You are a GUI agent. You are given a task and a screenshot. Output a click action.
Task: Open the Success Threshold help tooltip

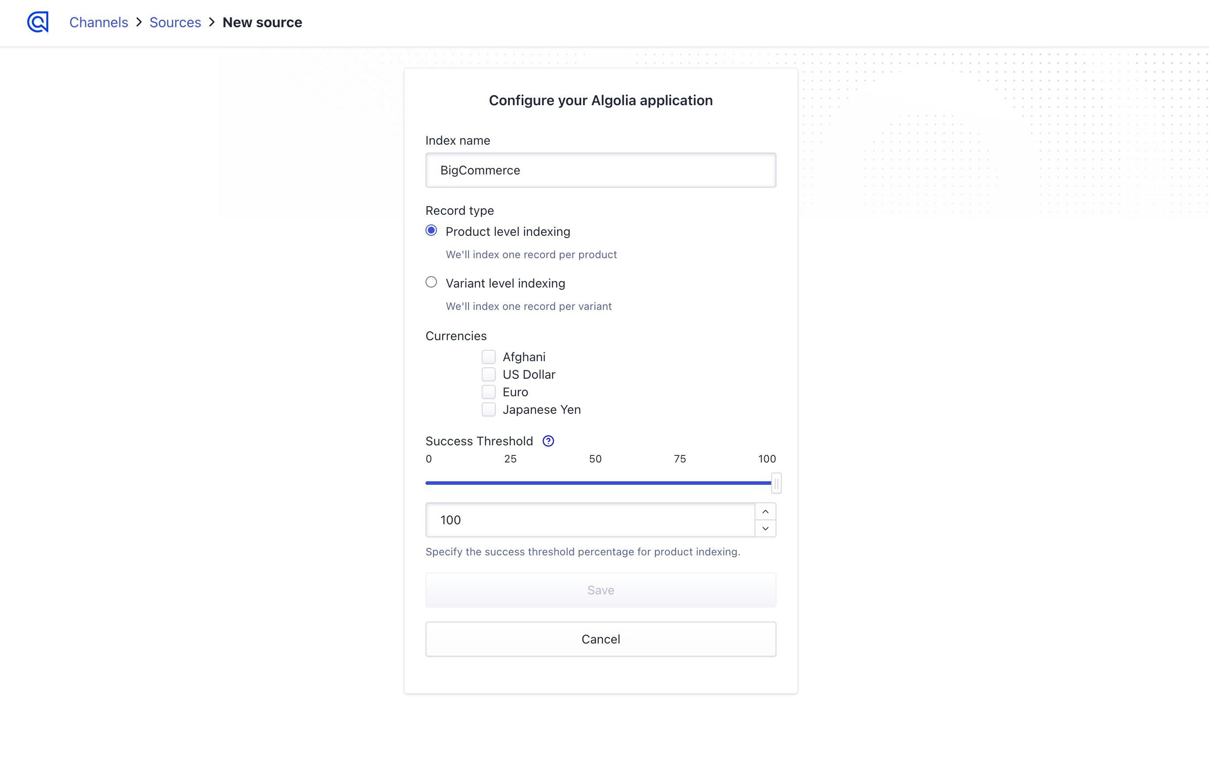[x=549, y=441]
